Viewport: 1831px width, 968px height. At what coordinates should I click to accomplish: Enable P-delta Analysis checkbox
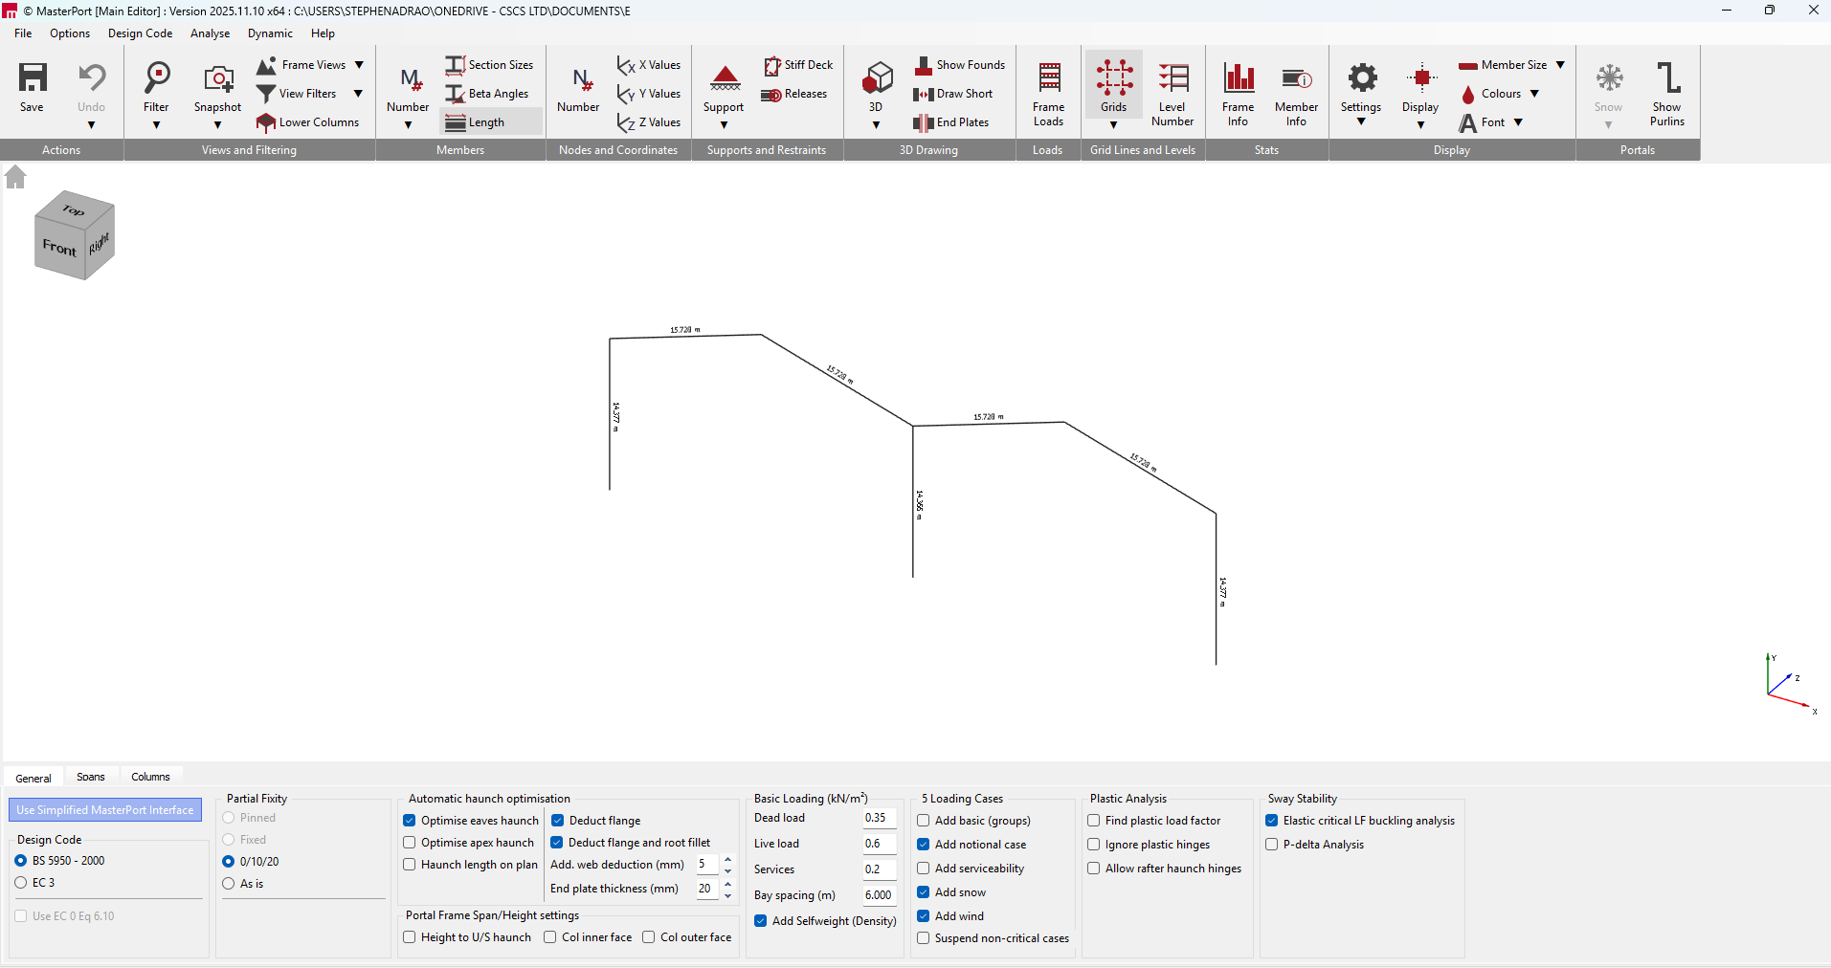click(1272, 845)
